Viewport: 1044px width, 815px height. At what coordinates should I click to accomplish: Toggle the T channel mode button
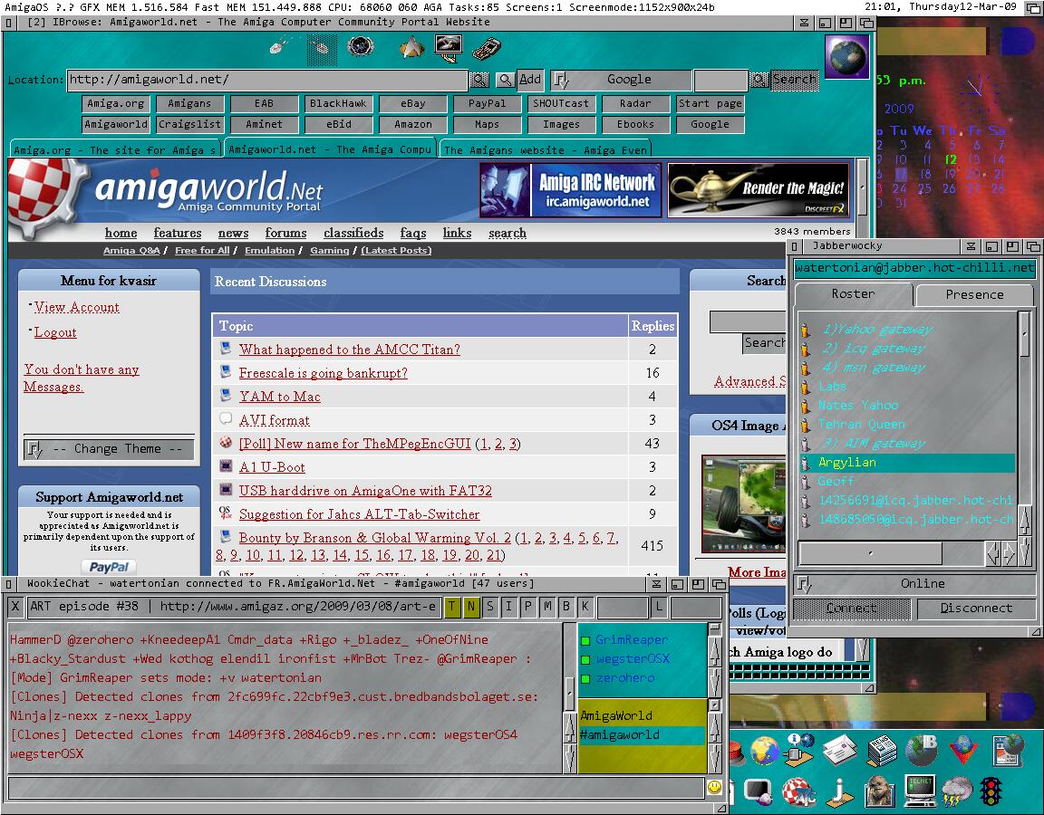coord(453,606)
